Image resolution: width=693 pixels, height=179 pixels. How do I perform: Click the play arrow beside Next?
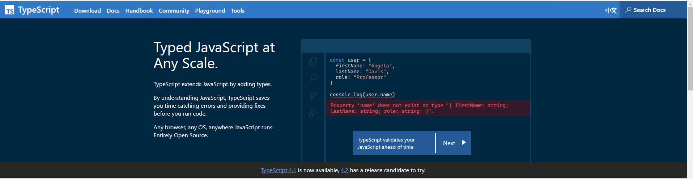tap(464, 143)
